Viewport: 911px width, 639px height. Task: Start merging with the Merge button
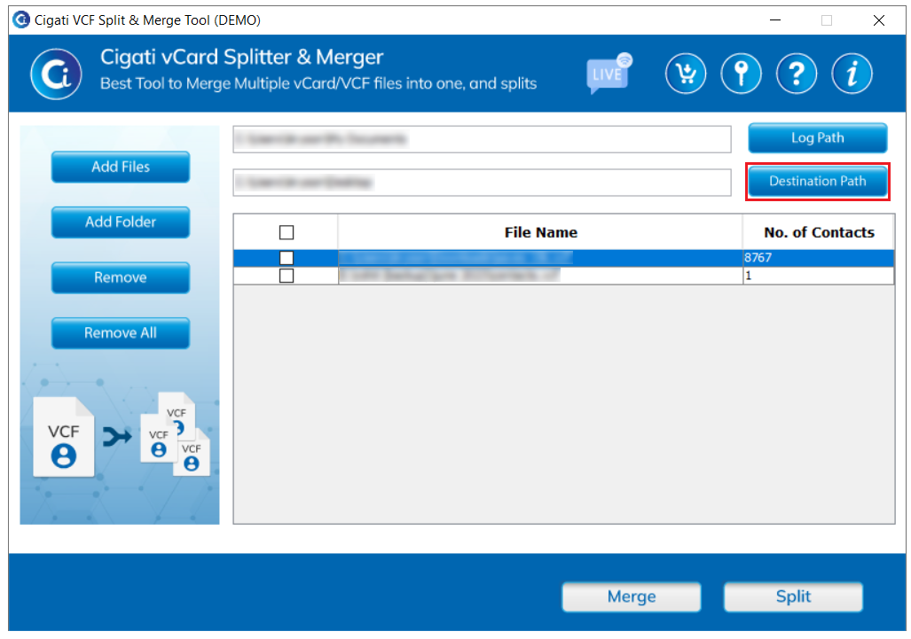click(x=632, y=596)
